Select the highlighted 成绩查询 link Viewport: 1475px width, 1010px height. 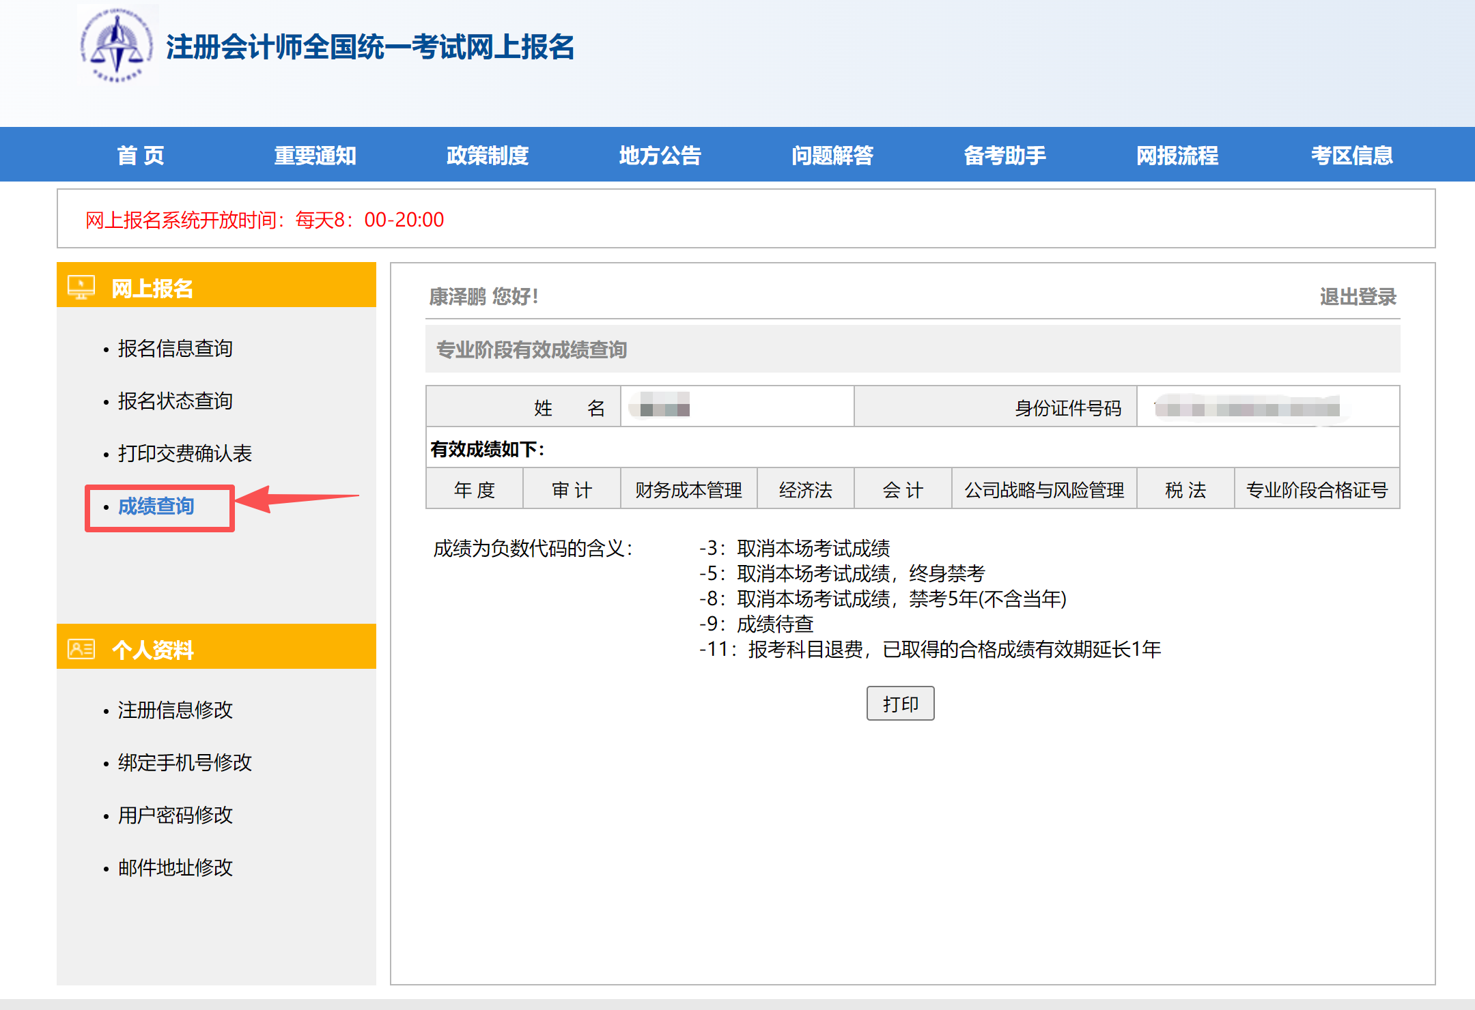coord(156,506)
